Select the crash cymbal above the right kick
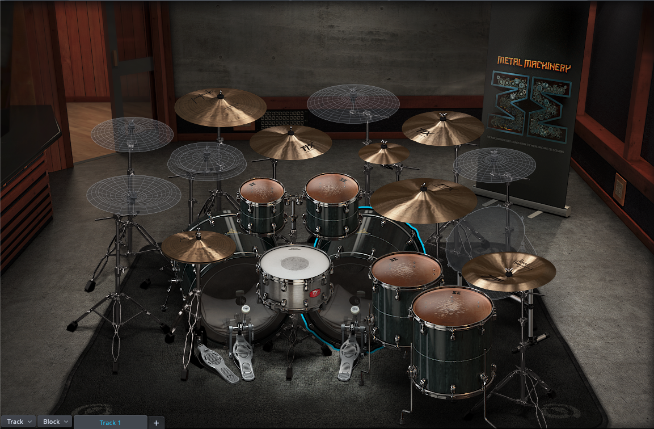 pyautogui.click(x=441, y=129)
